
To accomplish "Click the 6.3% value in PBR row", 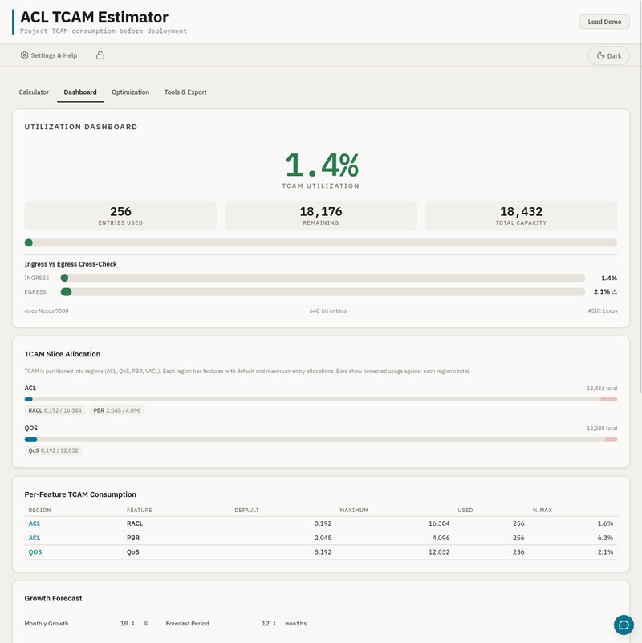I will coord(606,538).
